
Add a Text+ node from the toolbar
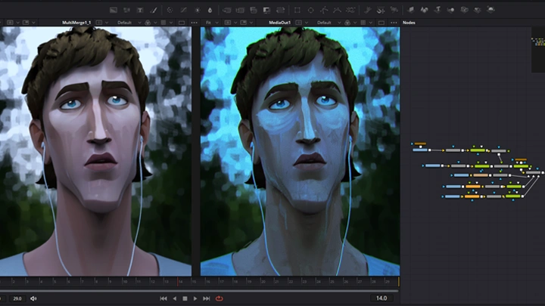coord(140,10)
